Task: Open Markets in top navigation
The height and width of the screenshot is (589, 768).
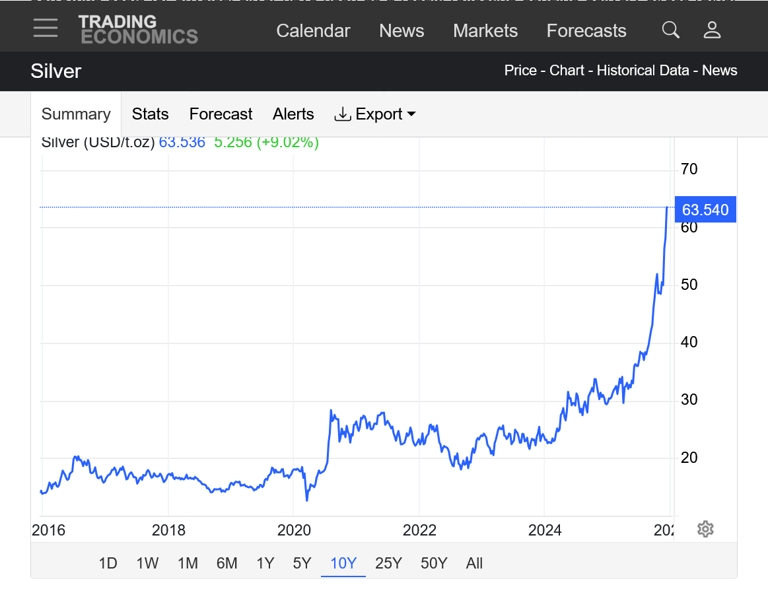Action: click(x=485, y=31)
